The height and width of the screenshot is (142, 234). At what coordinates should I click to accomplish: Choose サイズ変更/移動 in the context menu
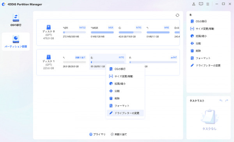click(x=125, y=76)
